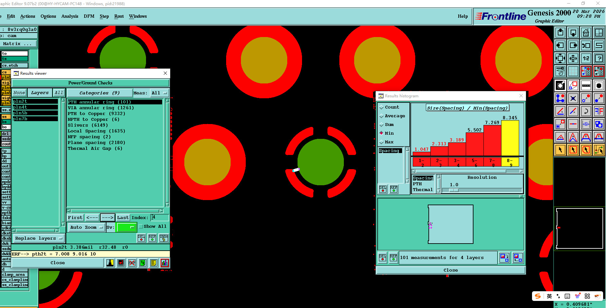Open the question mark help icon
This screenshot has height=308, width=606.
pos(599,58)
